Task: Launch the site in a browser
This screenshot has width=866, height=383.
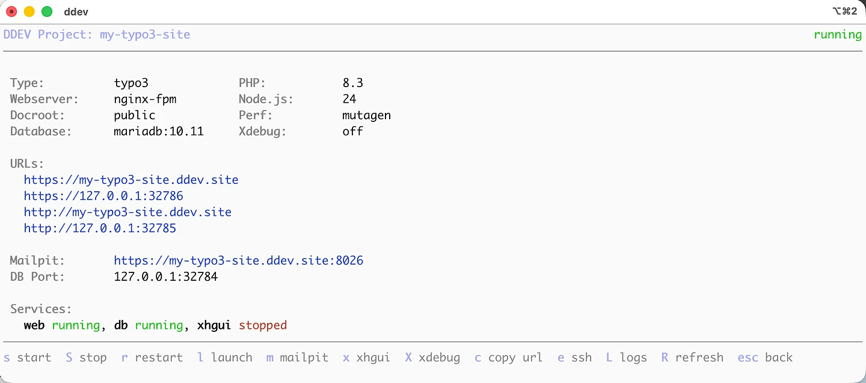Action: point(225,357)
